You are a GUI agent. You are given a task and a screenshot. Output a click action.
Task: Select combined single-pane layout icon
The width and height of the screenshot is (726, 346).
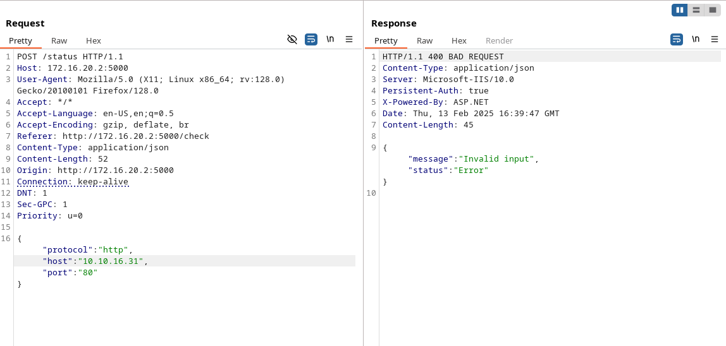[x=712, y=10]
